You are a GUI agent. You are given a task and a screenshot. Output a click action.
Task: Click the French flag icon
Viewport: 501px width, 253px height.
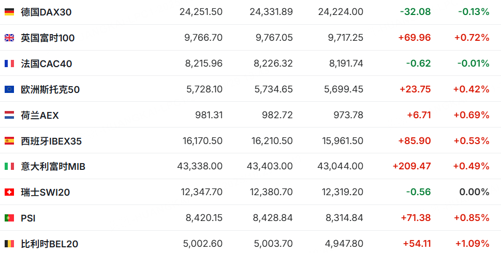coord(9,64)
